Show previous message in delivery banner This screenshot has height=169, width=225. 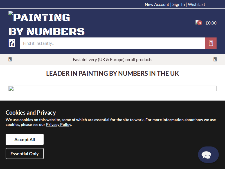10,59
